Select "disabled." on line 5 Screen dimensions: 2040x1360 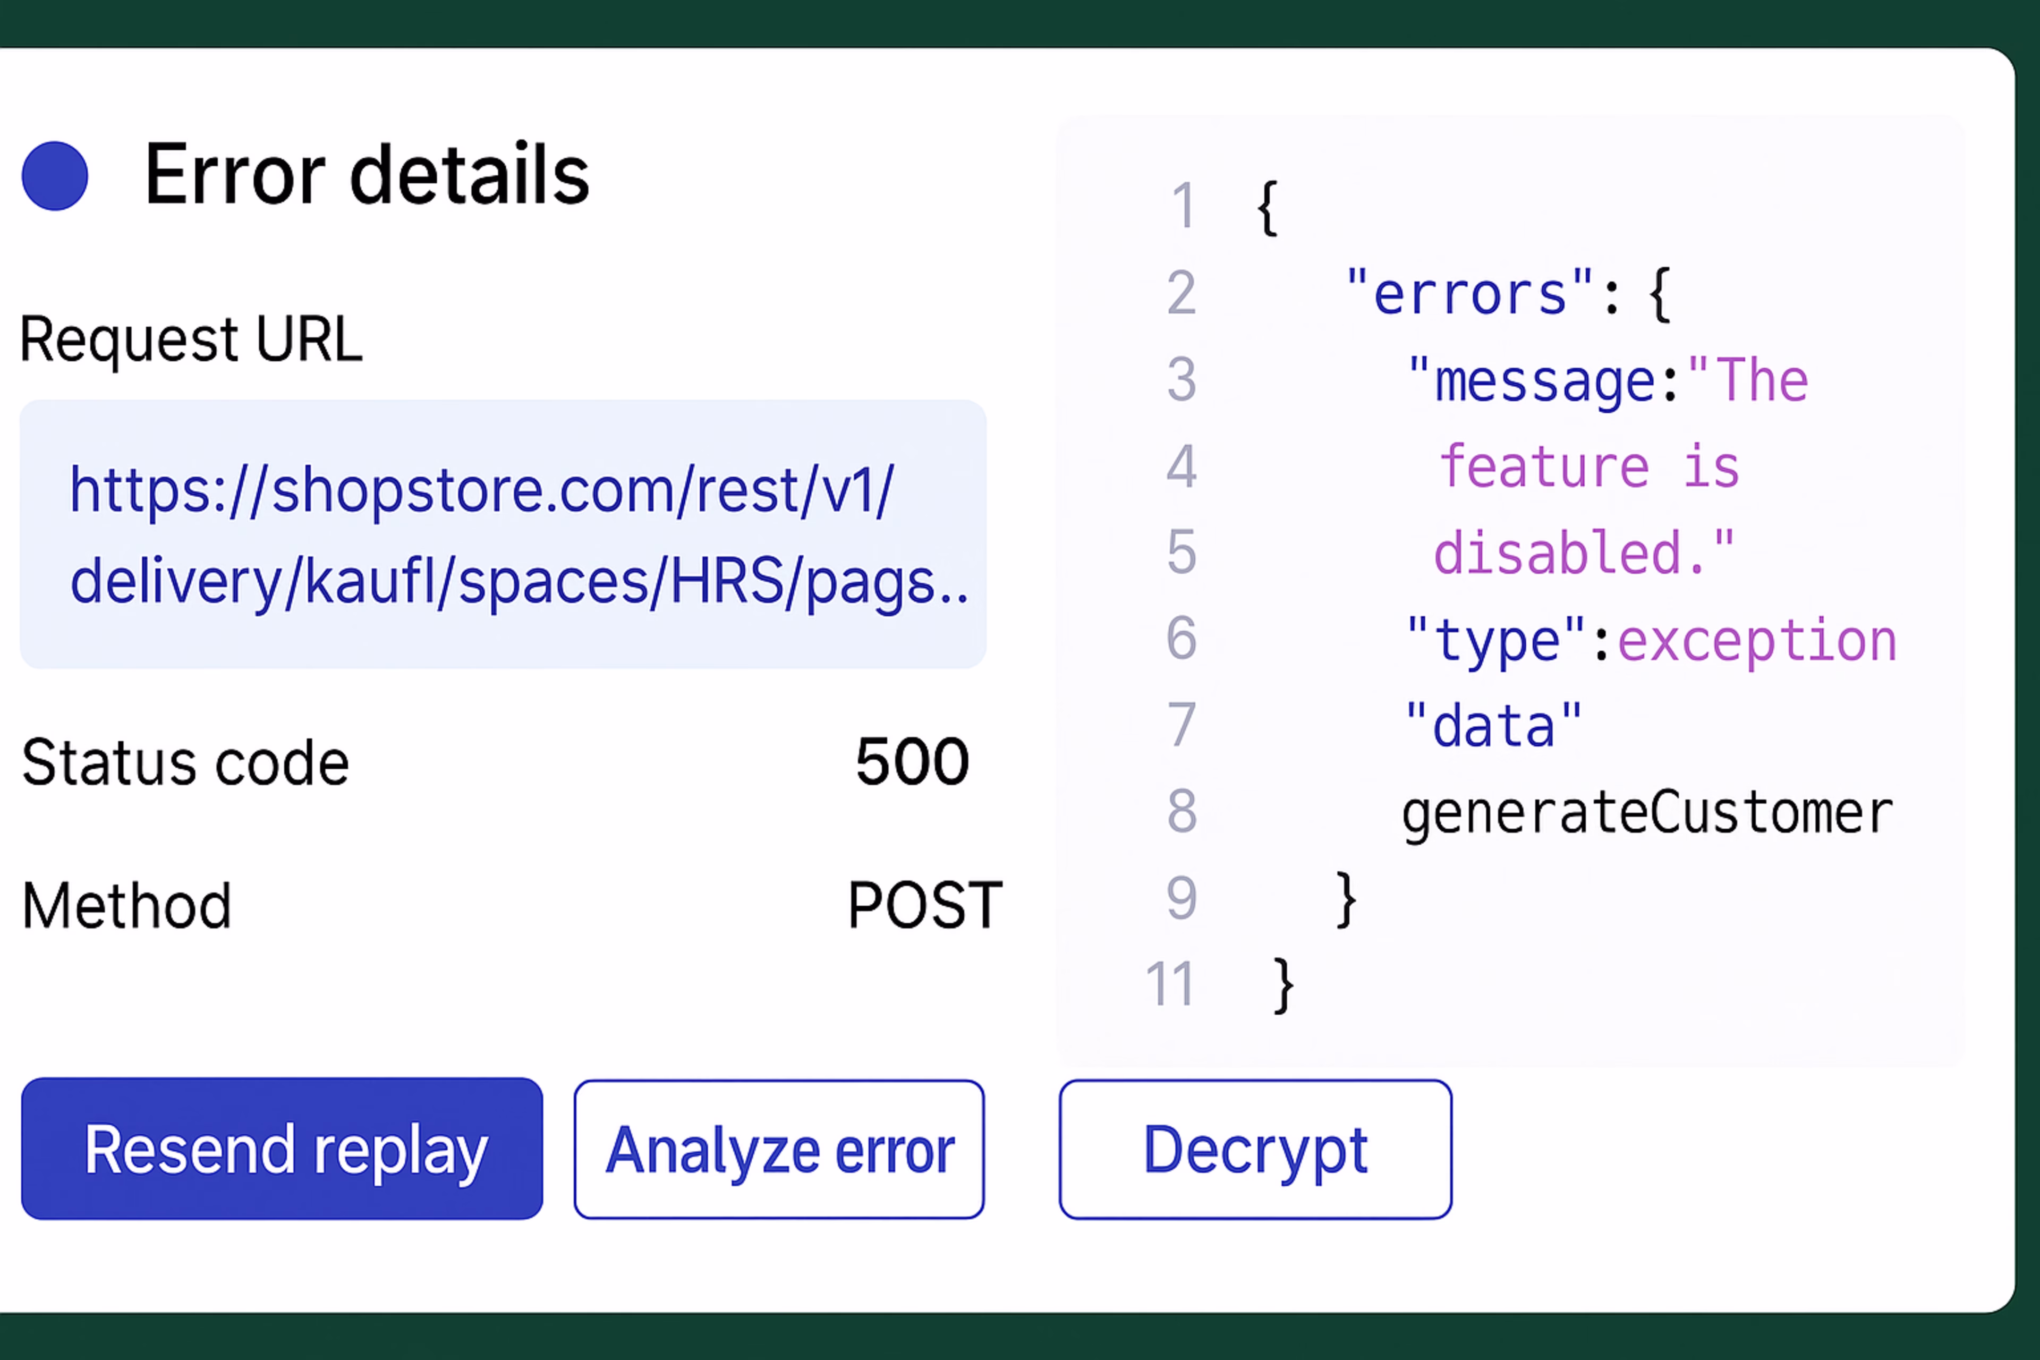(x=1584, y=554)
